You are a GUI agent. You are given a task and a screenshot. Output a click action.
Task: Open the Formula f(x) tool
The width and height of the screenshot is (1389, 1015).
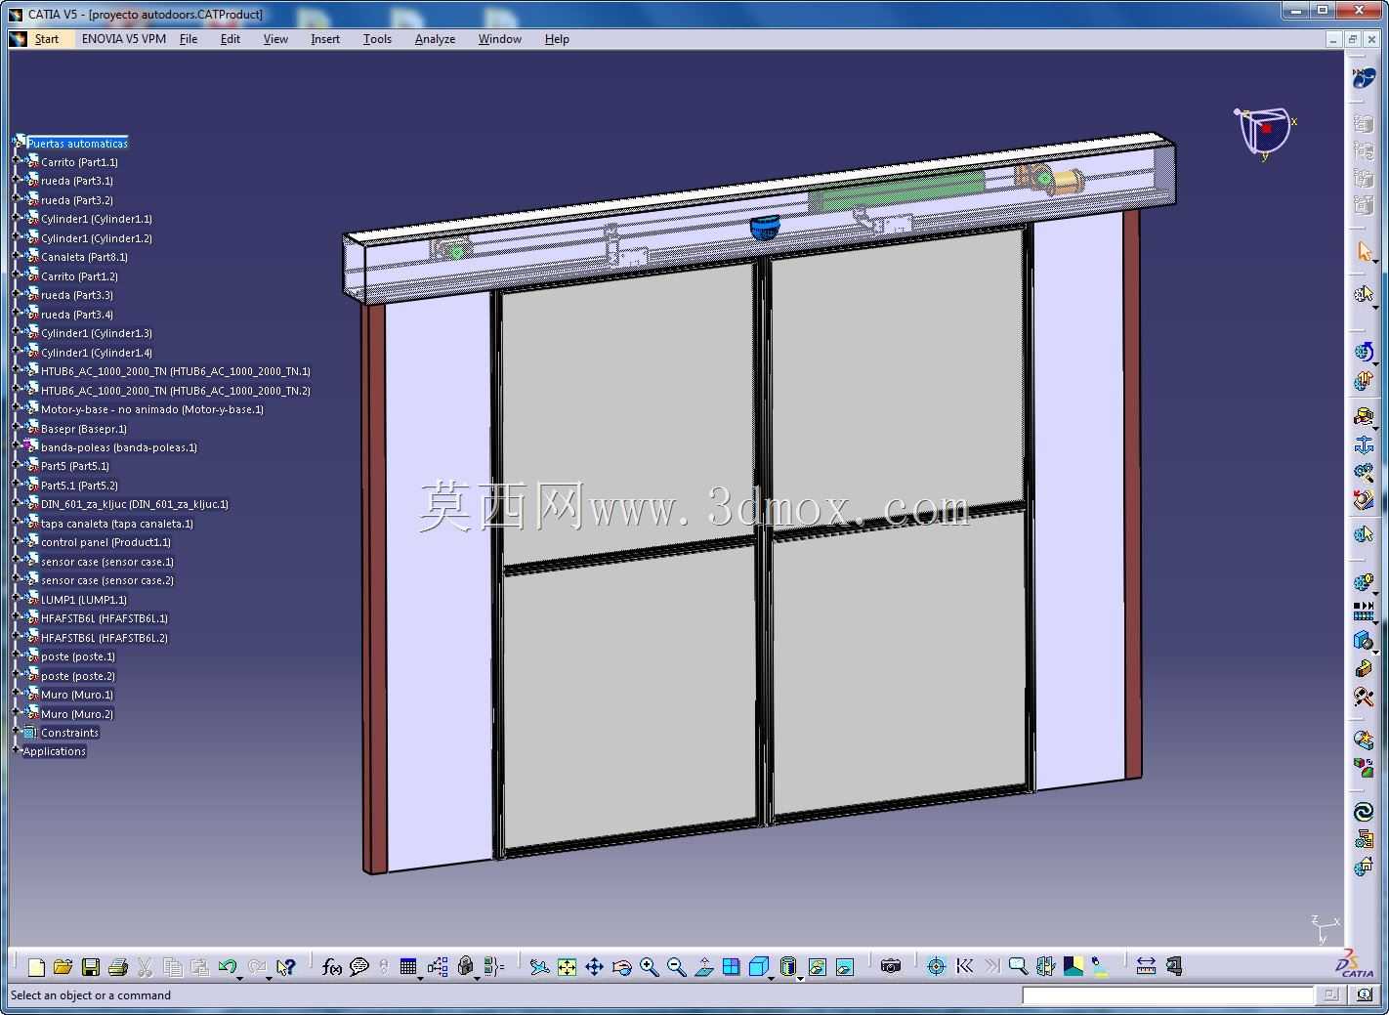click(x=332, y=967)
